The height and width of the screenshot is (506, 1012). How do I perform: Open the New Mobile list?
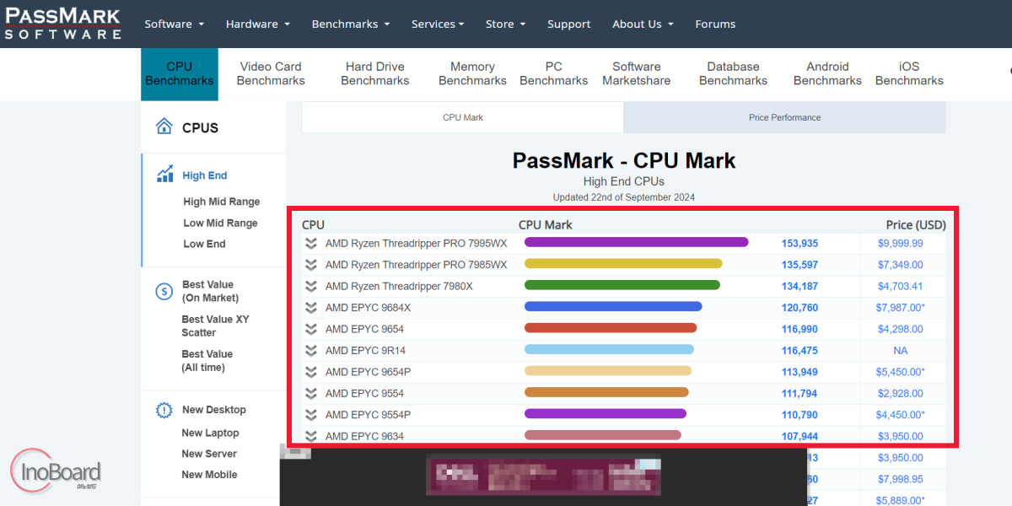(209, 475)
